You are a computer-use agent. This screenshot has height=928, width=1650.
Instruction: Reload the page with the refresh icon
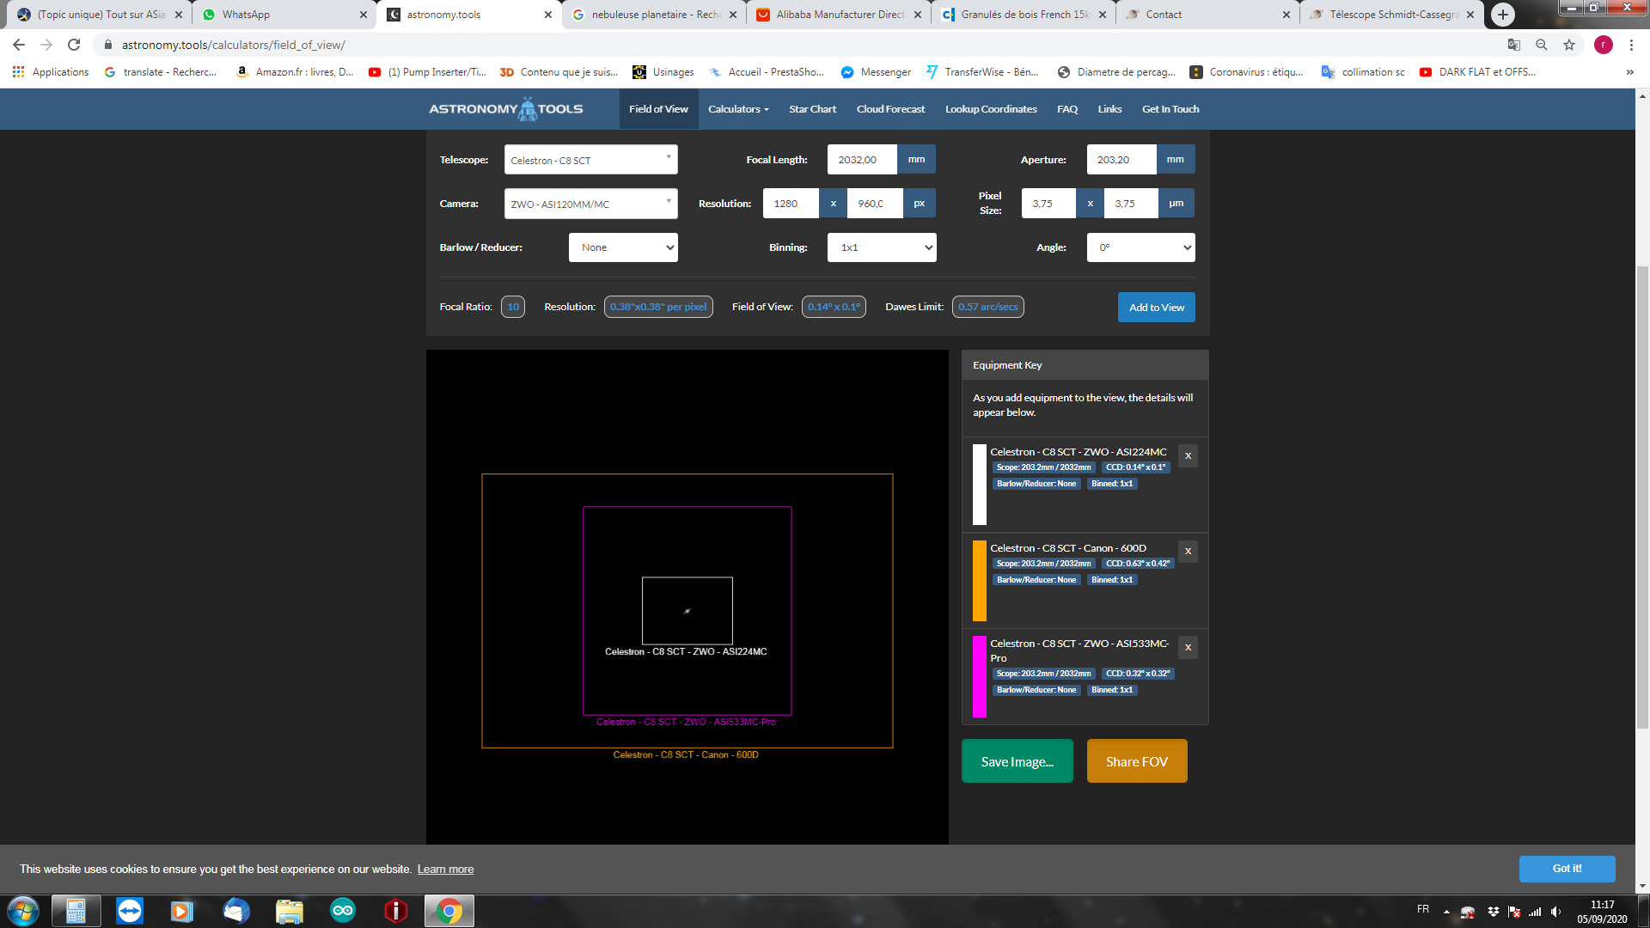click(74, 45)
